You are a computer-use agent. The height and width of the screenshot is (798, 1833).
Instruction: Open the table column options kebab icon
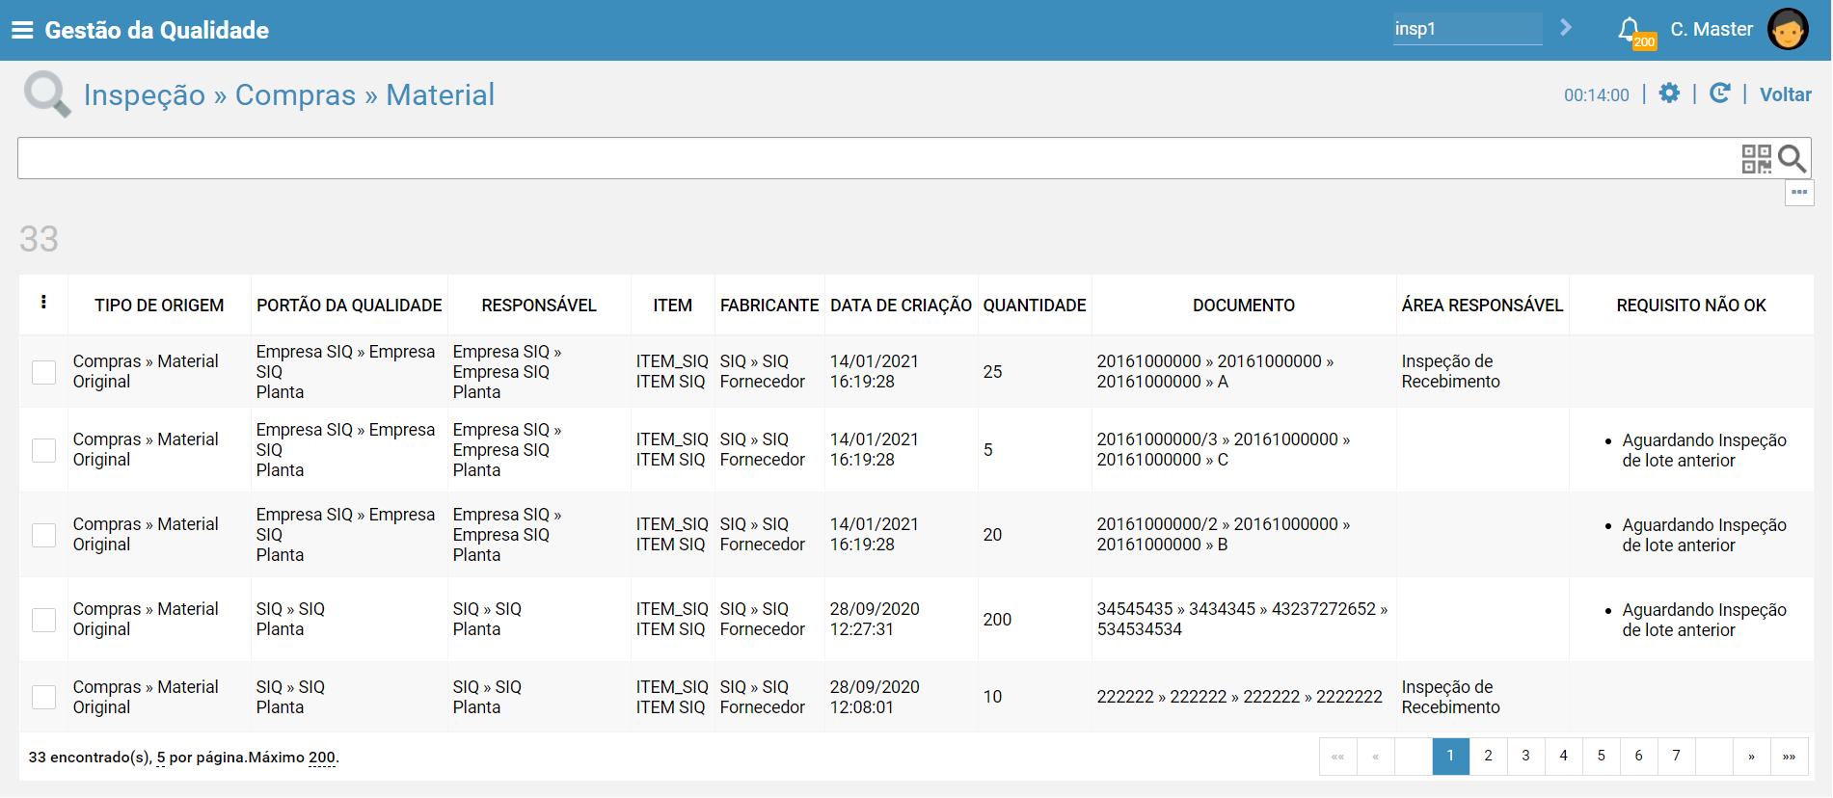pyautogui.click(x=43, y=303)
